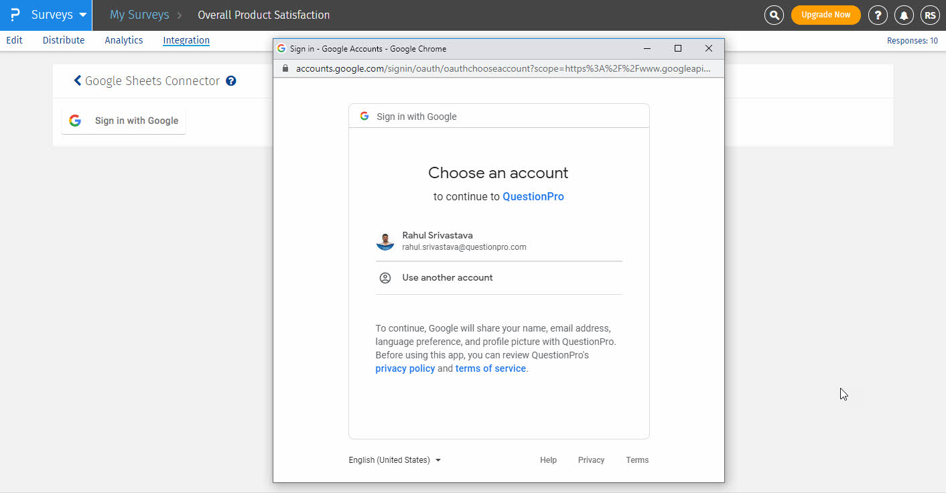Open the privacy policy link
This screenshot has height=493, width=946.
click(x=405, y=368)
